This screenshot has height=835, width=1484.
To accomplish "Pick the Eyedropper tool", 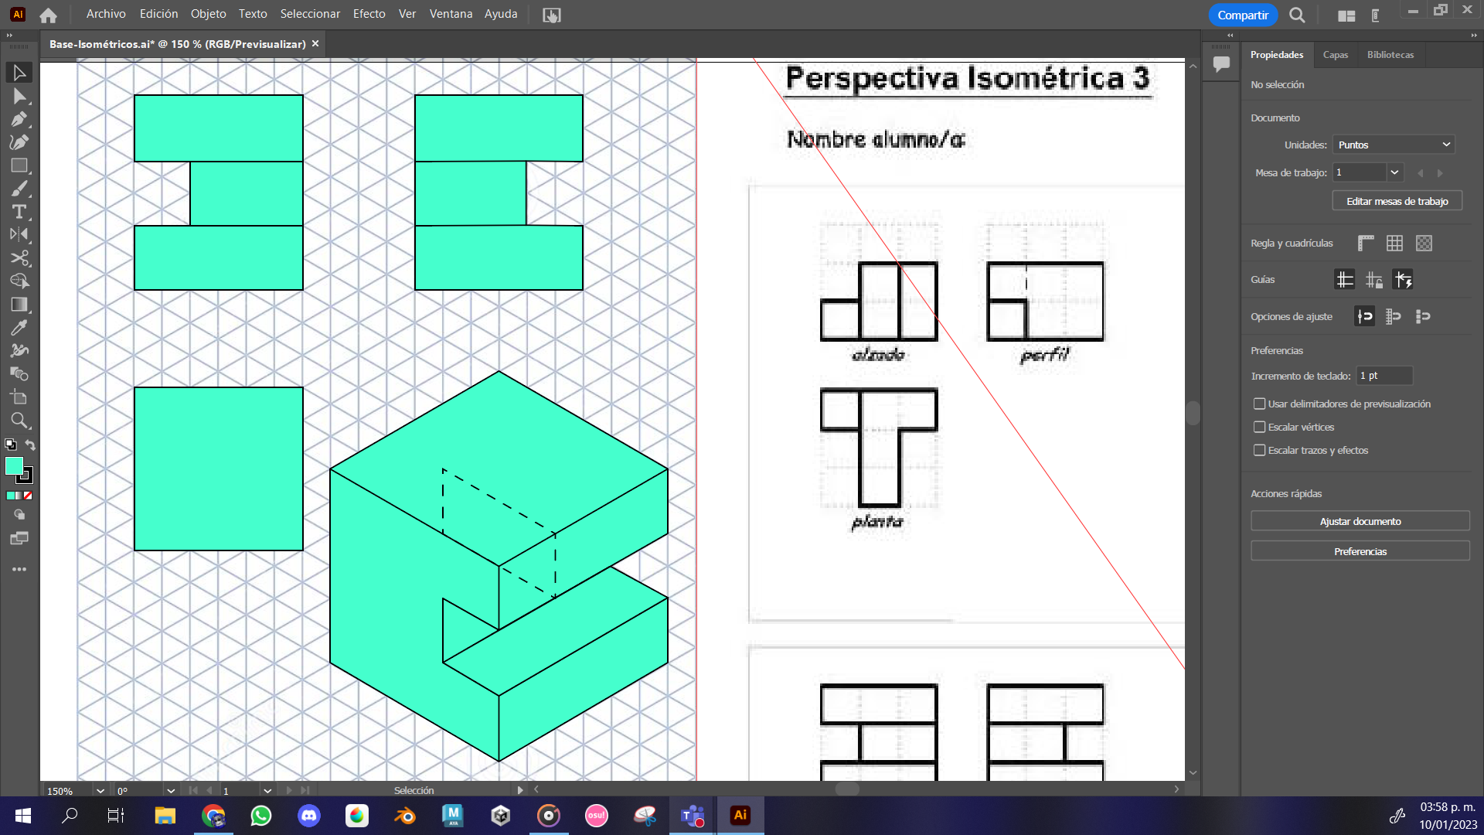I will 19,328.
